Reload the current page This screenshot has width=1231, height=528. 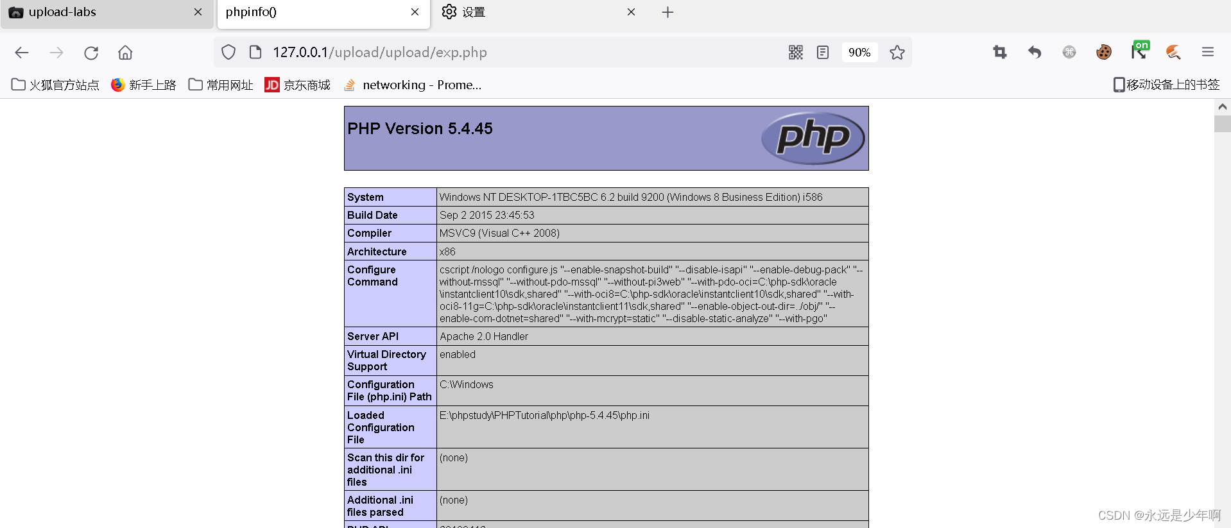[x=91, y=53]
